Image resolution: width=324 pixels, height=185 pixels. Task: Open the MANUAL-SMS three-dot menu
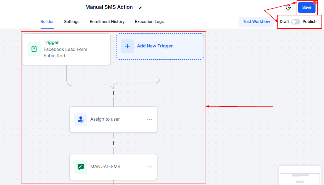[150, 167]
